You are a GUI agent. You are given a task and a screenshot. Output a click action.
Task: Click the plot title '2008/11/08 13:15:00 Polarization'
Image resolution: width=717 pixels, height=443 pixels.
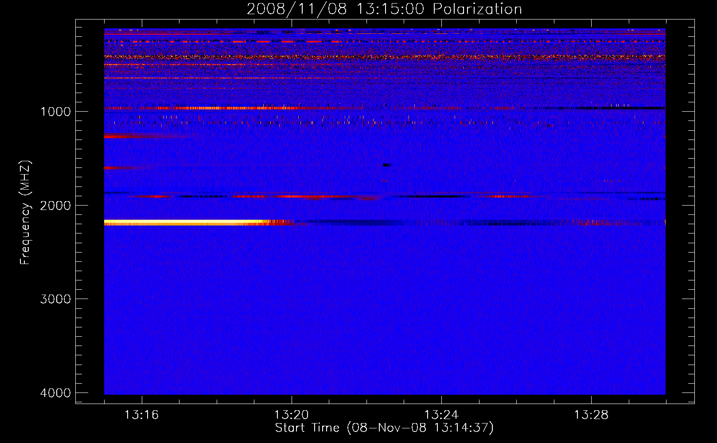(x=384, y=9)
